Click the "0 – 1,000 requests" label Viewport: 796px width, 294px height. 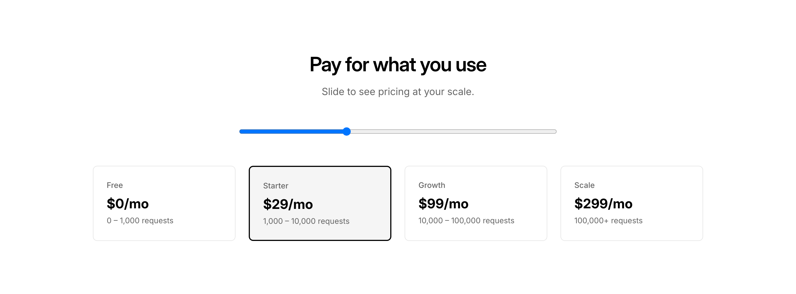[x=140, y=221]
